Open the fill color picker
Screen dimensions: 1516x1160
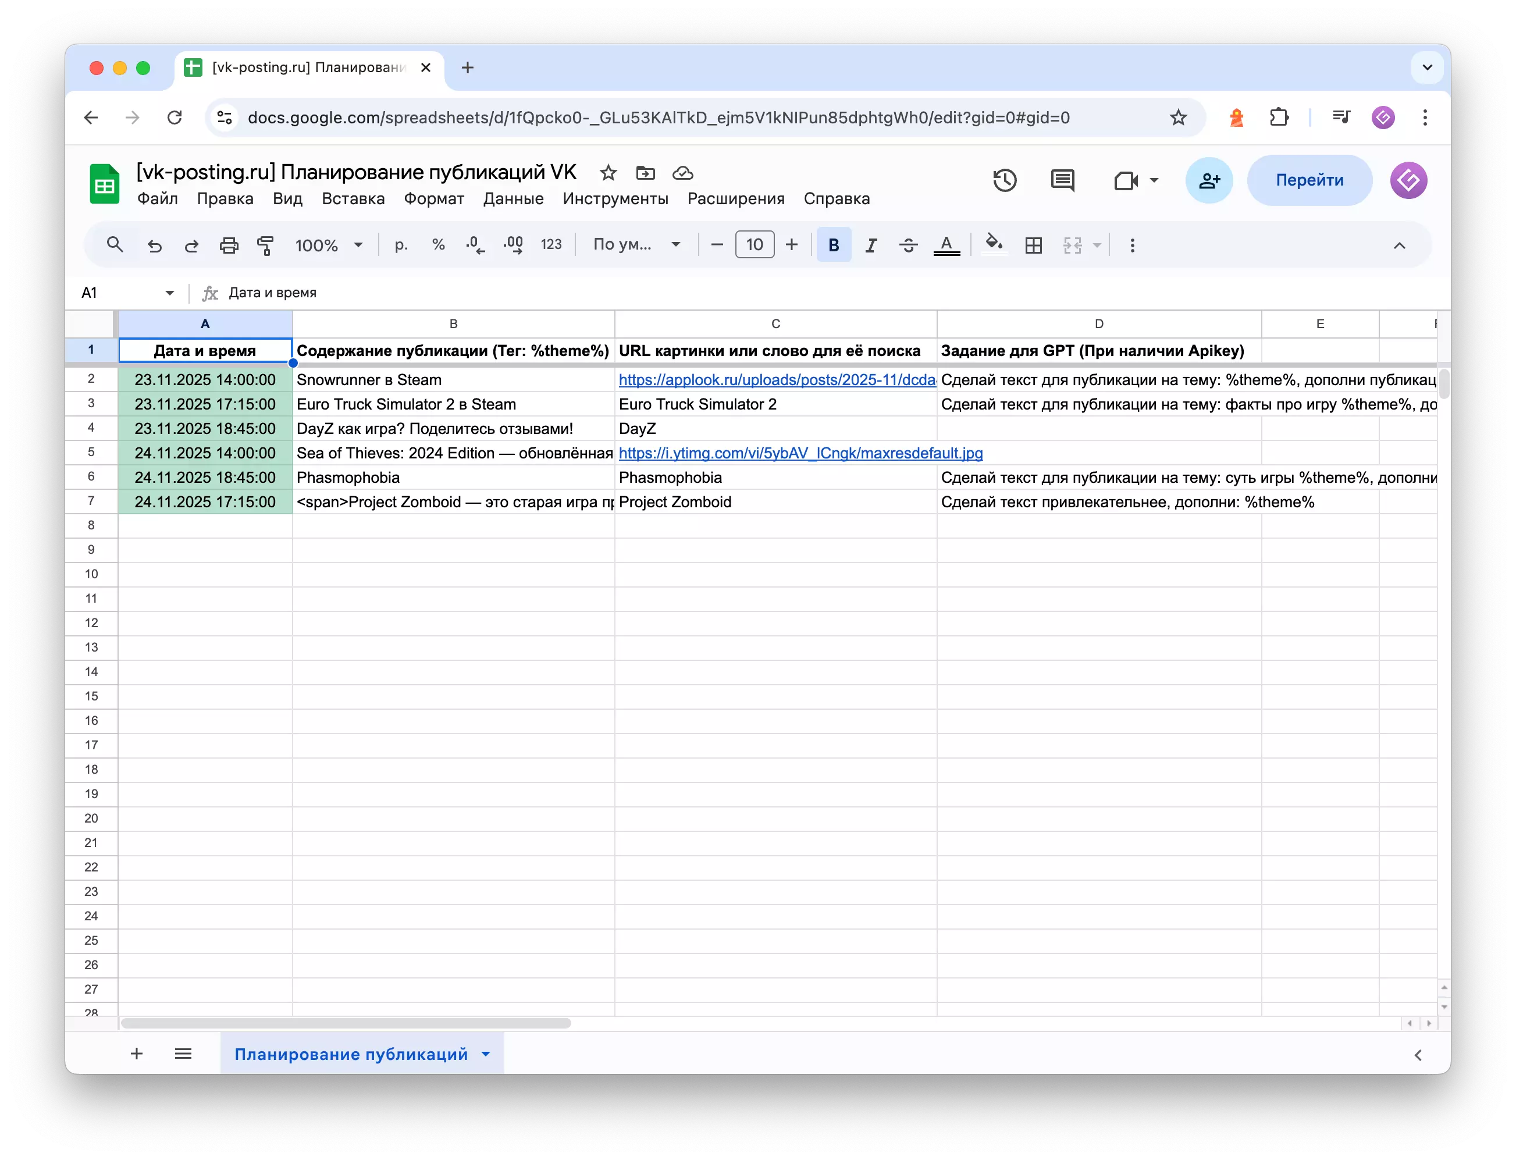tap(994, 244)
